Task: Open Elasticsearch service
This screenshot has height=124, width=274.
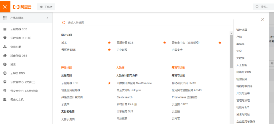Action: [125, 97]
